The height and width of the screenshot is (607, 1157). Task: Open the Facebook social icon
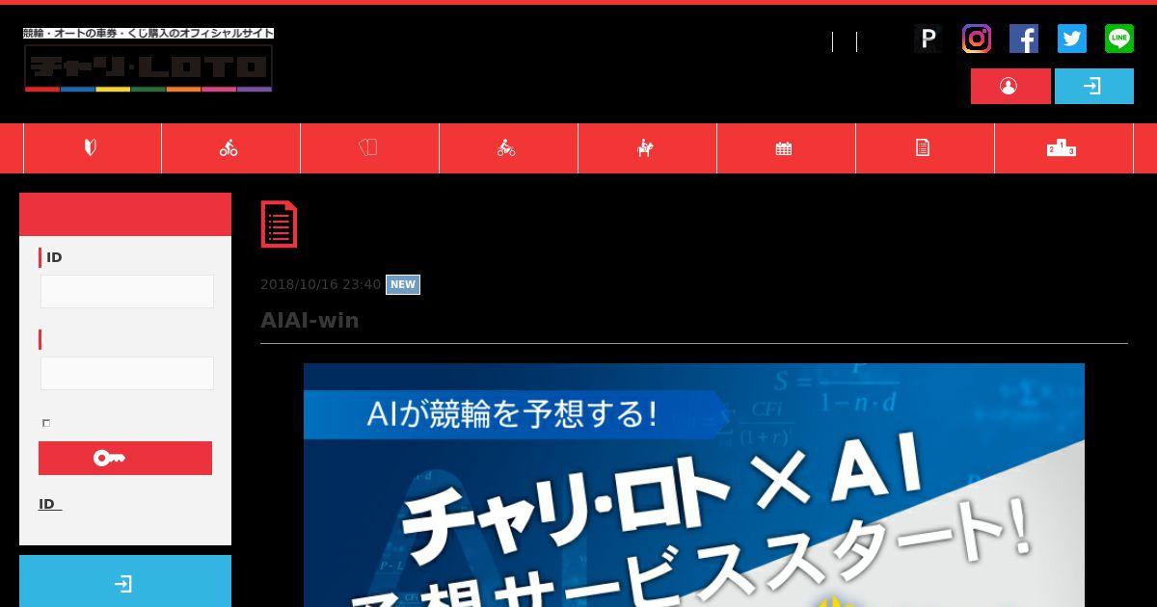(x=1024, y=39)
